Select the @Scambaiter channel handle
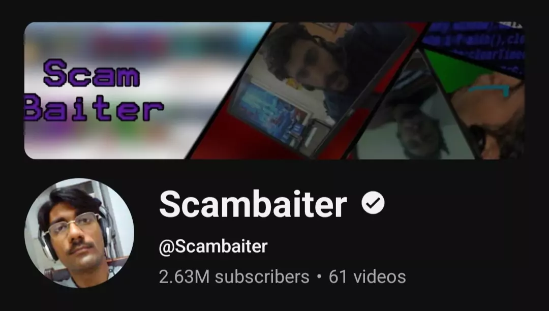The width and height of the screenshot is (549, 311). pyautogui.click(x=213, y=246)
